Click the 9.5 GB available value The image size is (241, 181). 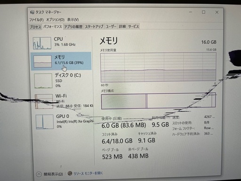pyautogui.click(x=160, y=124)
